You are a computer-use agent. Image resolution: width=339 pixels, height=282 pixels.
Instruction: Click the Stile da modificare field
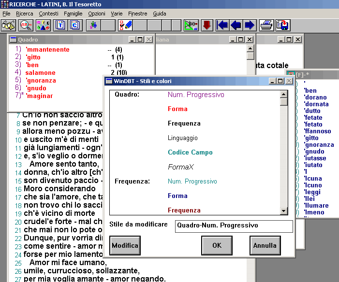click(234, 226)
